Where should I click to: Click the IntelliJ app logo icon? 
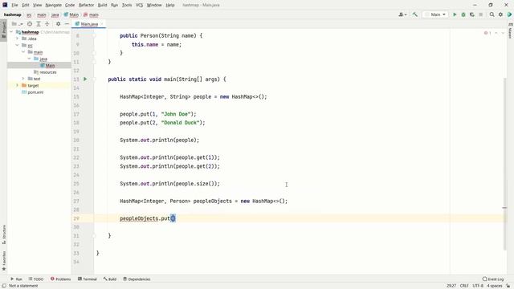coord(5,5)
